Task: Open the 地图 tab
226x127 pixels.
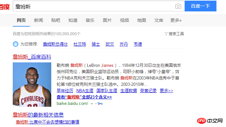Action: [x=142, y=20]
